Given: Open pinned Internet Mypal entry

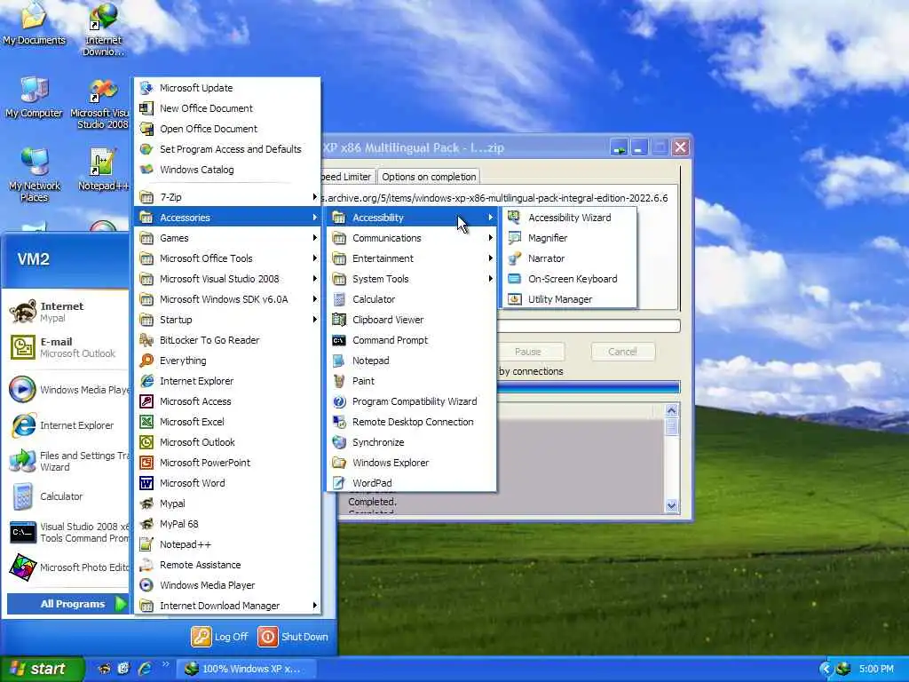Looking at the screenshot, I should point(66,312).
